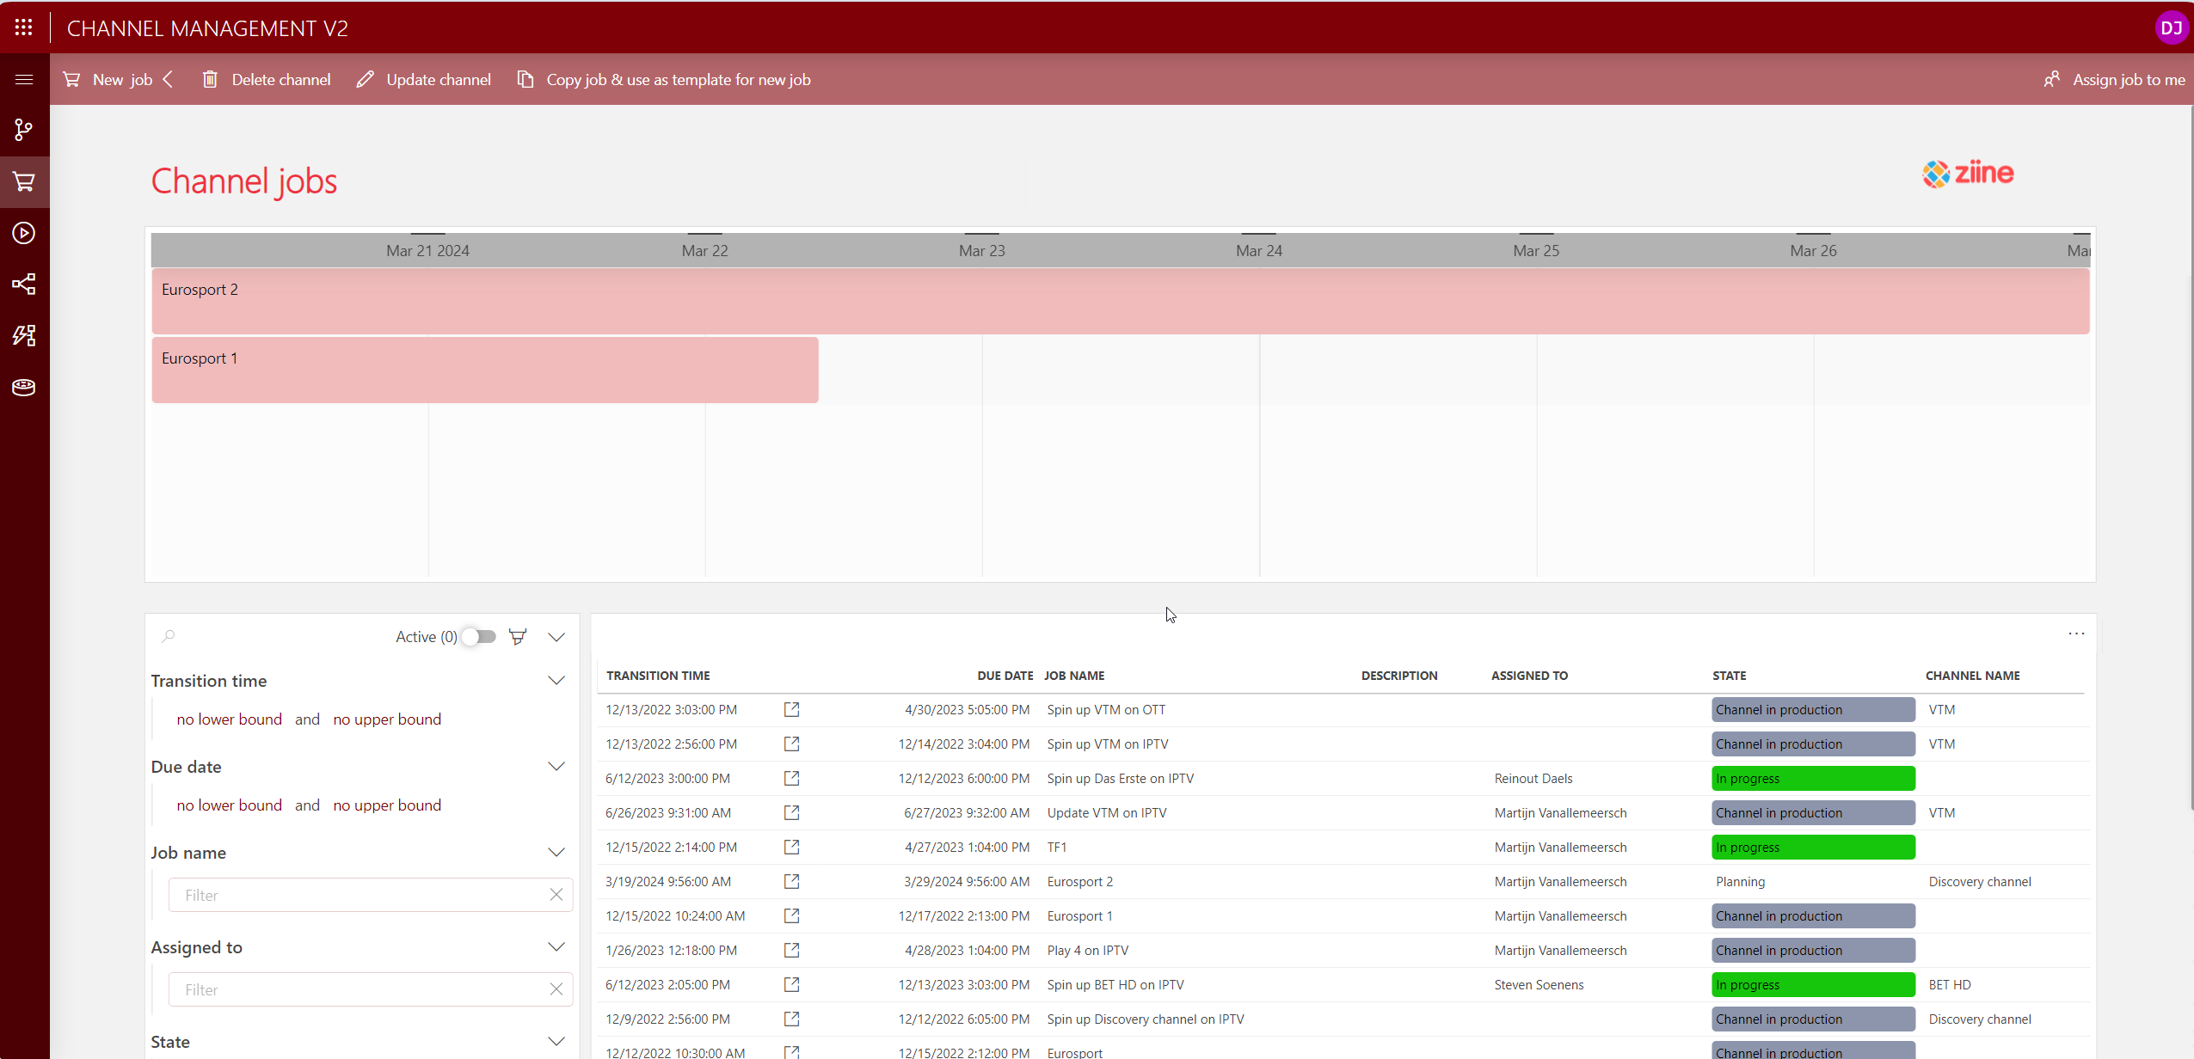Click the filter search magnifier icon

tap(169, 636)
